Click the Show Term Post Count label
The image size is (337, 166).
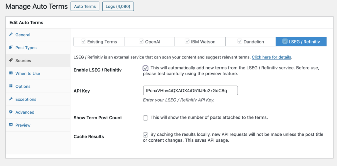pyautogui.click(x=98, y=118)
